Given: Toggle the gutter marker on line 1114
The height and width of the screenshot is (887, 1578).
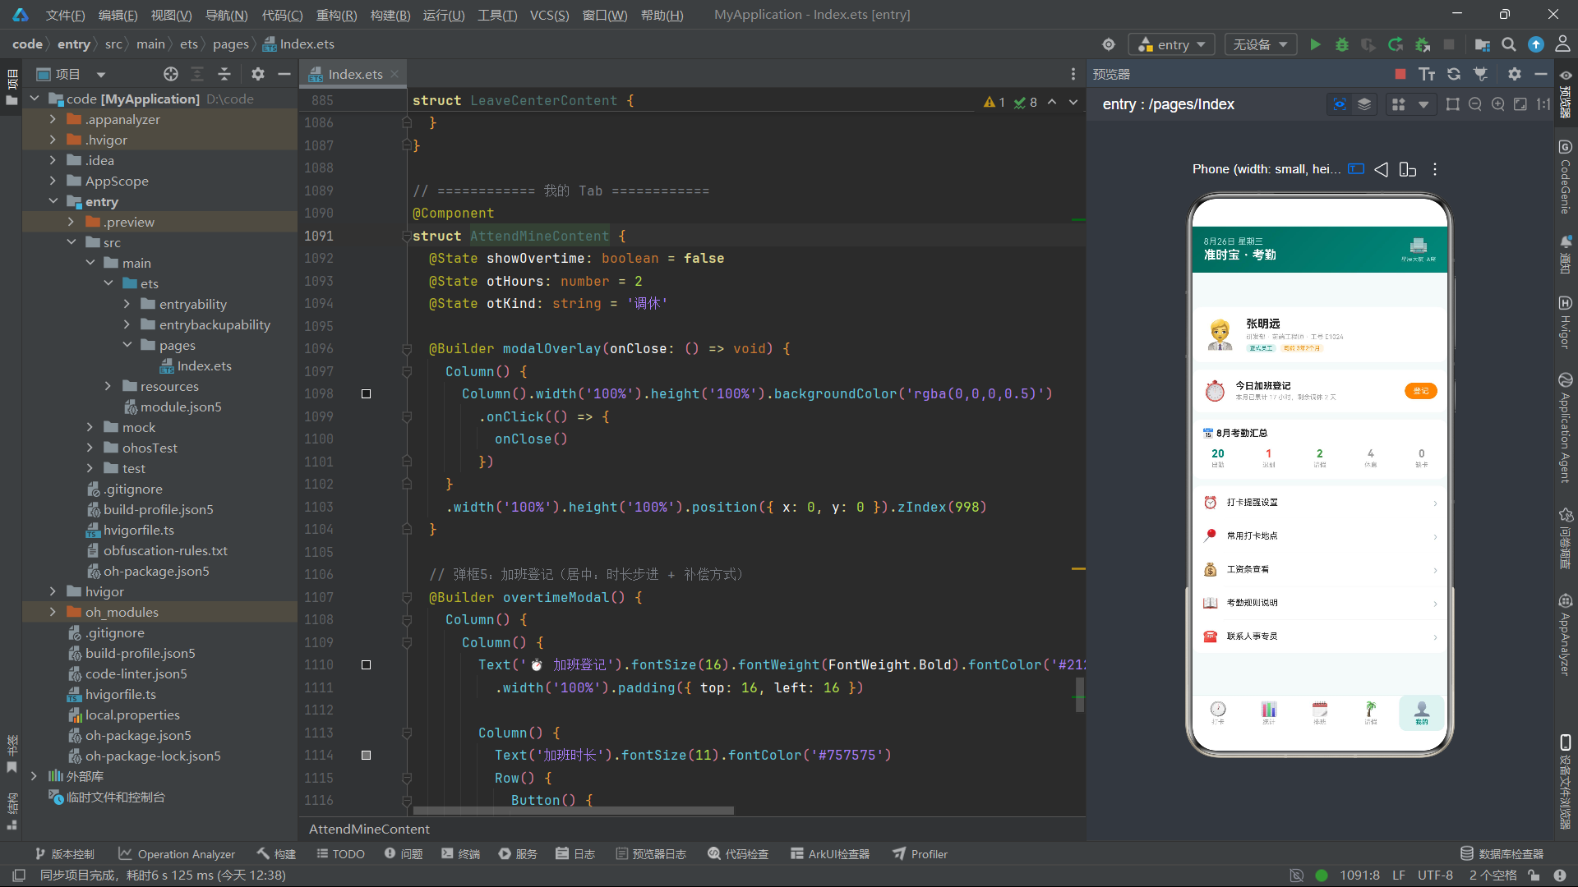Looking at the screenshot, I should 367,756.
